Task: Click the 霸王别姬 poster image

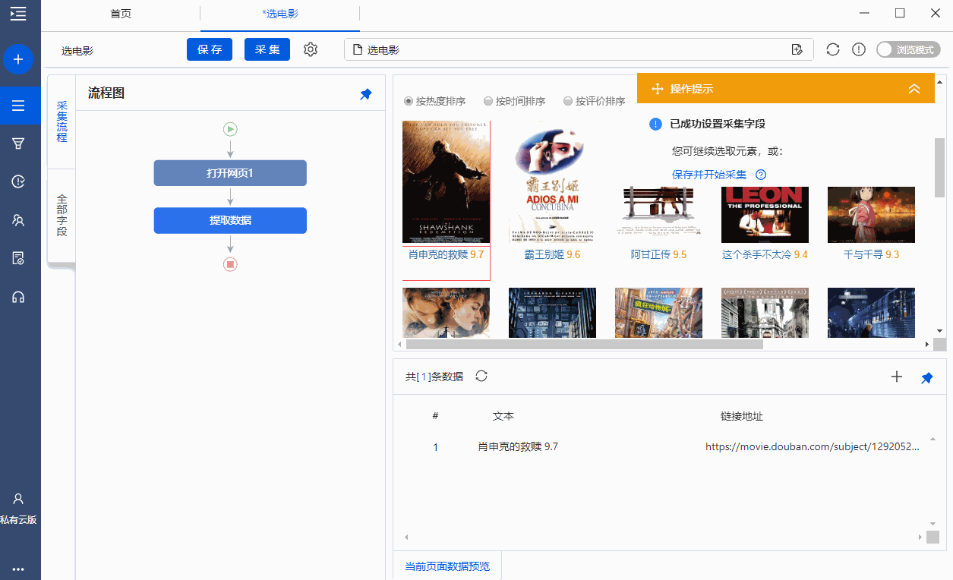Action: click(552, 182)
